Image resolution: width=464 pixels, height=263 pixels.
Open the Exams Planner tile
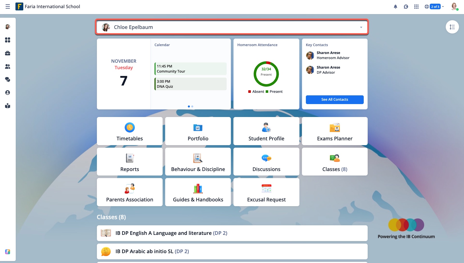click(335, 131)
